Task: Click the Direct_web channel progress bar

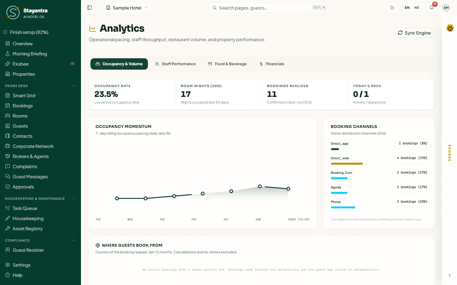Action: (x=379, y=164)
